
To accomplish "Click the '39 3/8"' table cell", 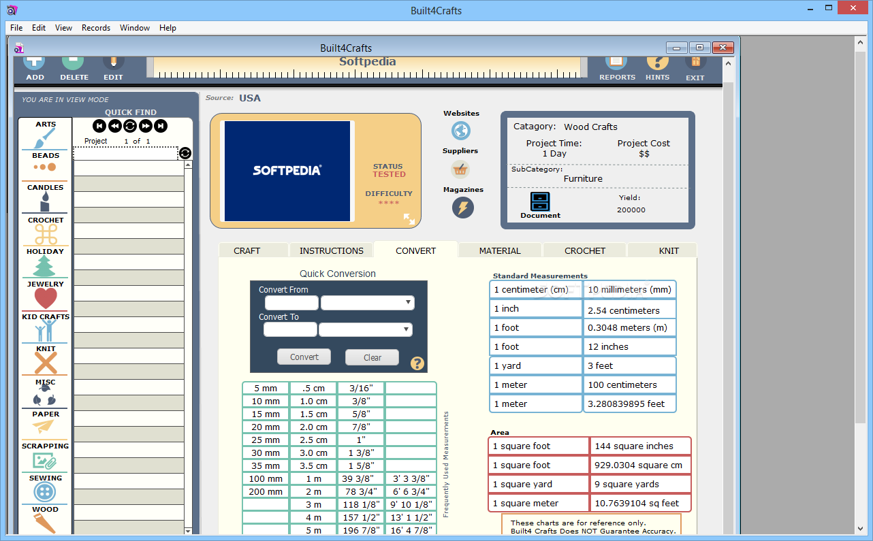I will point(361,479).
